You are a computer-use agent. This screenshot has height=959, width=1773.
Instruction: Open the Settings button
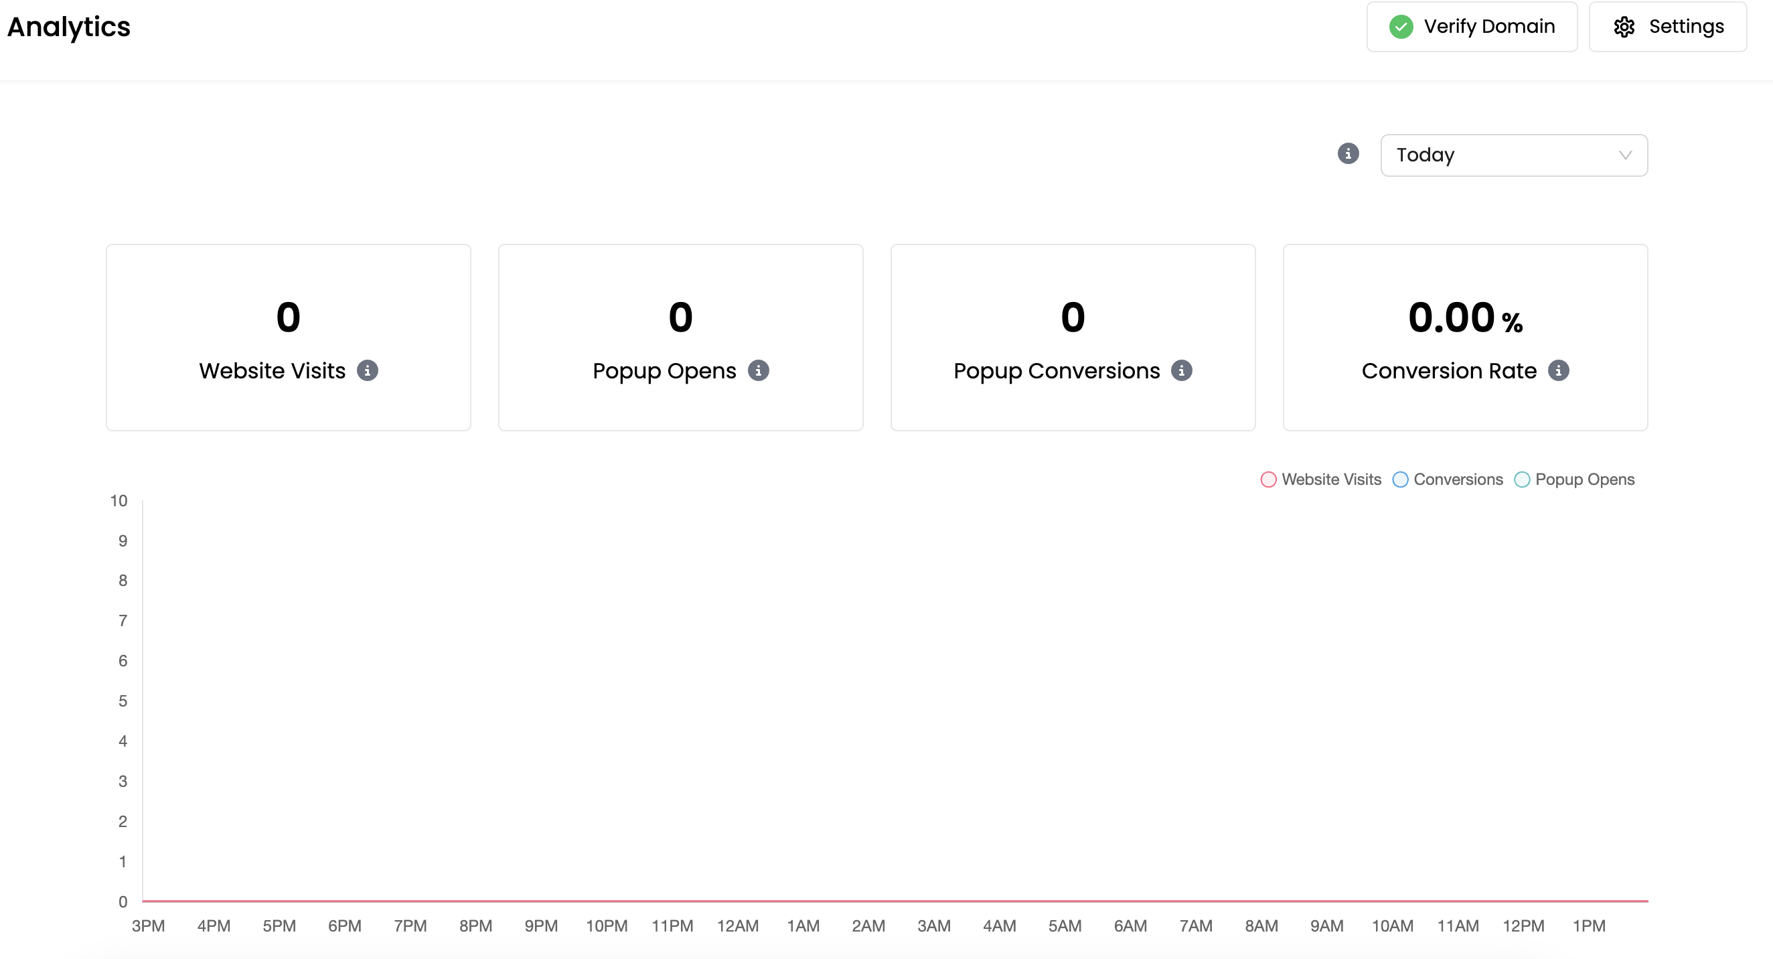[x=1668, y=27]
